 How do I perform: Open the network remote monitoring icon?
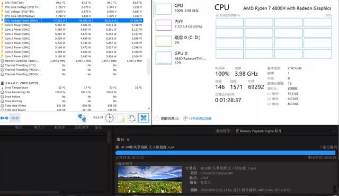pos(82,118)
